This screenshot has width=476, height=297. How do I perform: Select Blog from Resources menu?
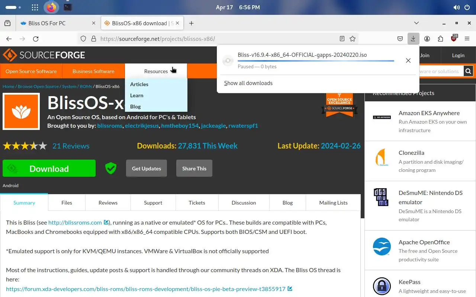click(135, 107)
